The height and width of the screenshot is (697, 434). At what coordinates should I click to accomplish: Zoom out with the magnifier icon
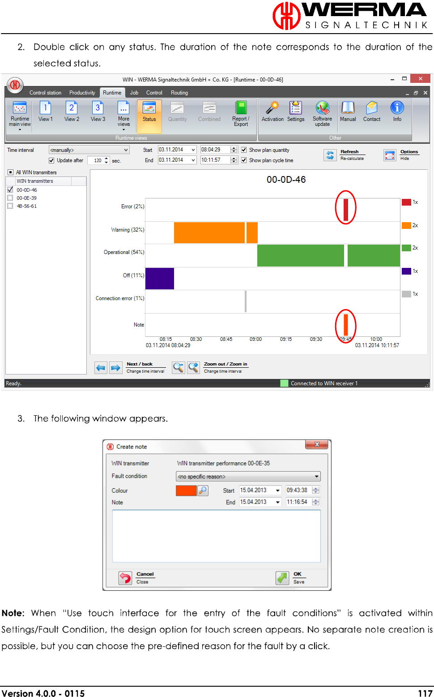(179, 368)
